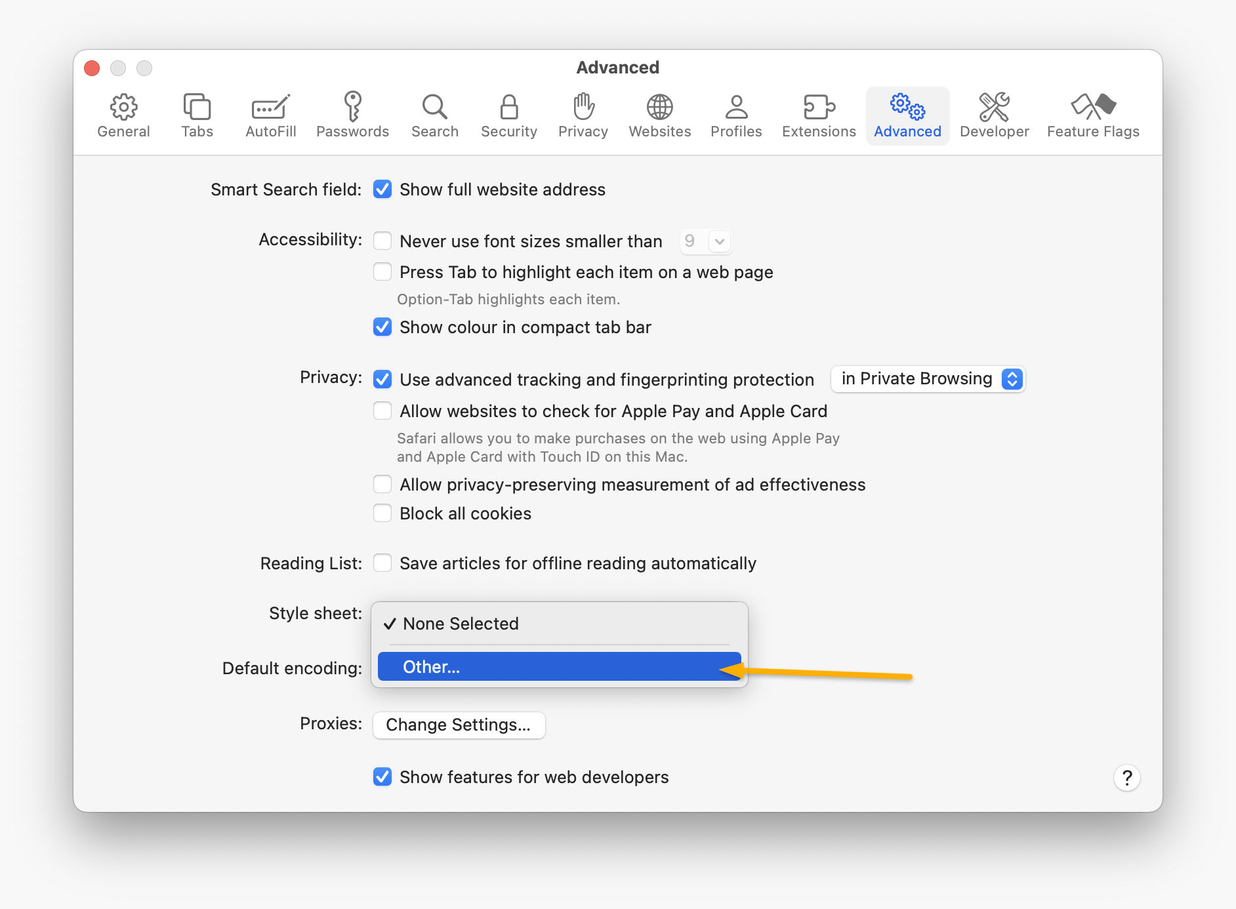This screenshot has height=909, width=1236.
Task: Click the Default encoding label
Action: click(x=292, y=668)
